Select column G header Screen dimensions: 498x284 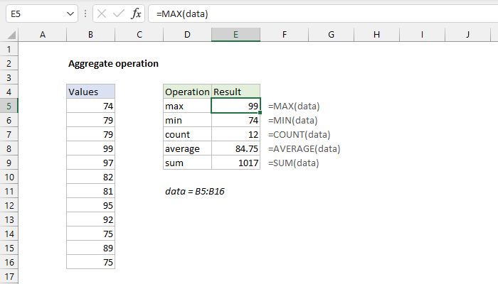point(331,35)
